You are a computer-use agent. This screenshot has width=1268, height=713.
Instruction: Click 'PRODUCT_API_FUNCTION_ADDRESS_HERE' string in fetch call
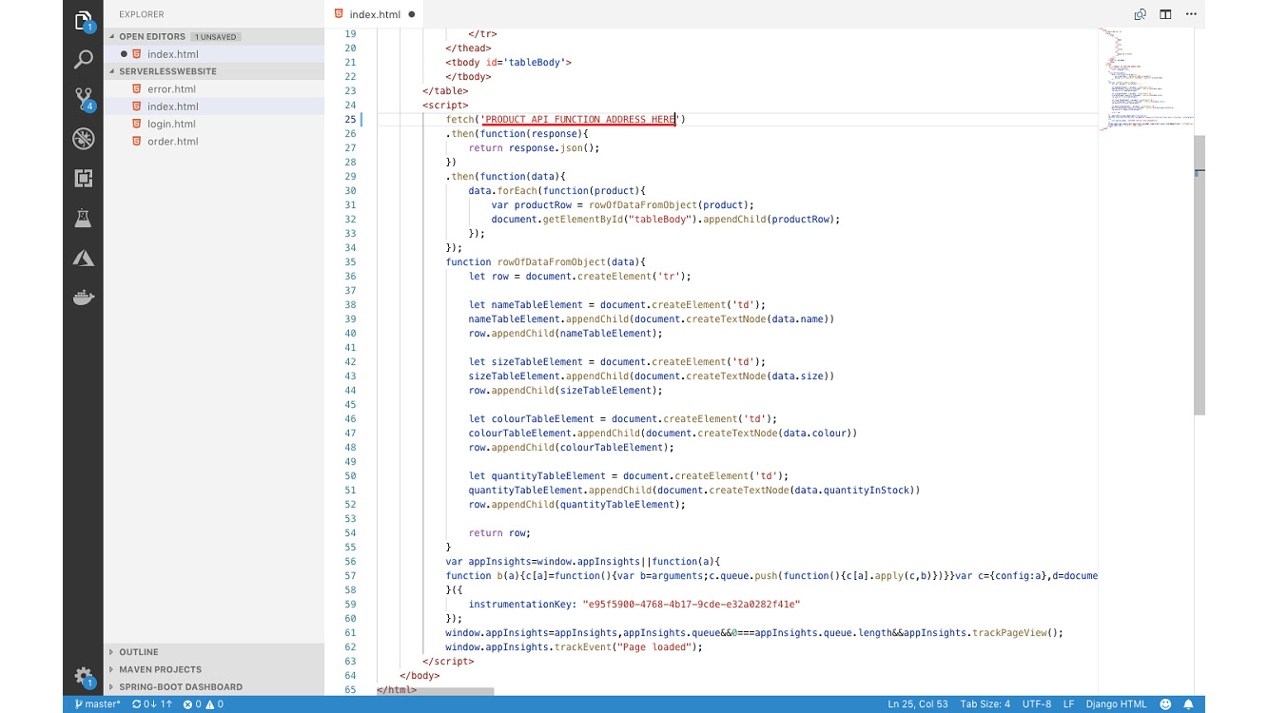(579, 119)
